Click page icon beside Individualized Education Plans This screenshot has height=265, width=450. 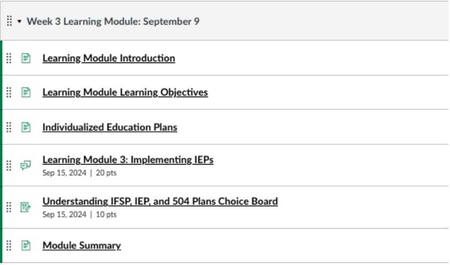[26, 127]
